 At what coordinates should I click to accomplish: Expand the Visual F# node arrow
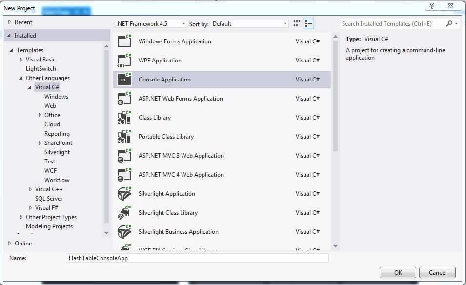coord(30,208)
